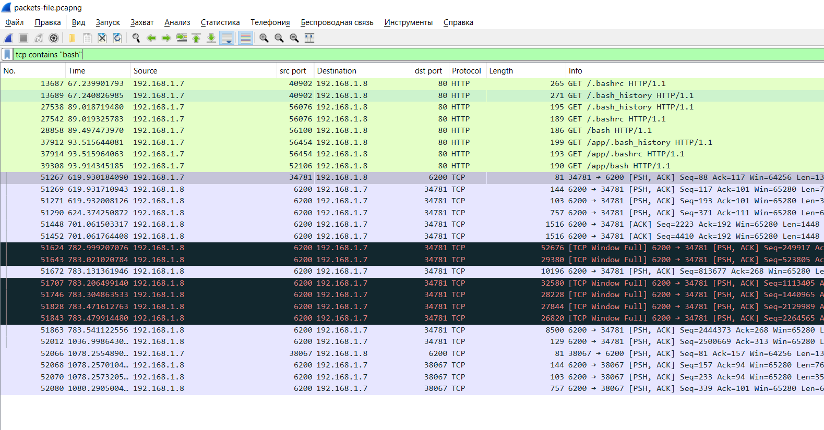Sort by the Length column header
Image resolution: width=824 pixels, height=430 pixels.
click(x=526, y=71)
